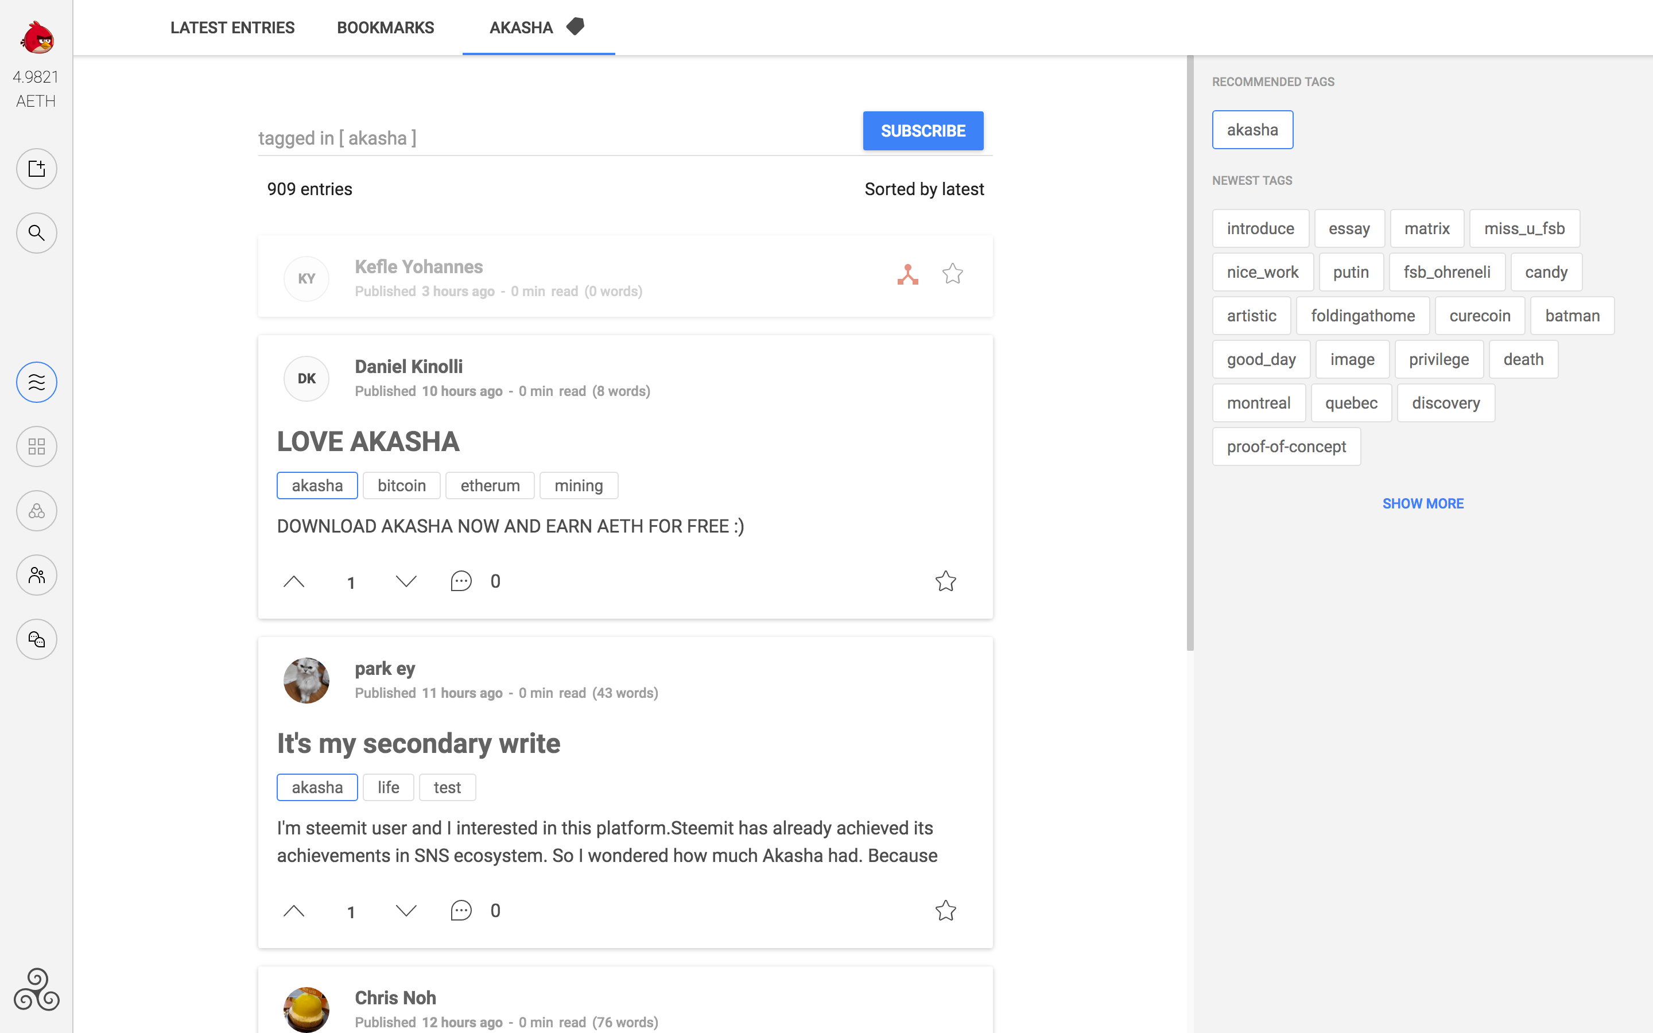
Task: Select newest tag essay
Action: 1349,228
